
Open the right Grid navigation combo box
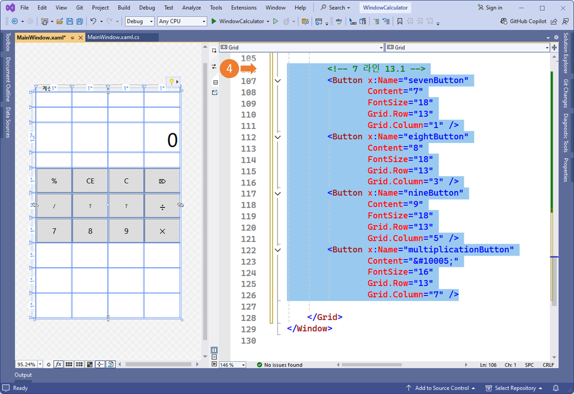click(468, 47)
